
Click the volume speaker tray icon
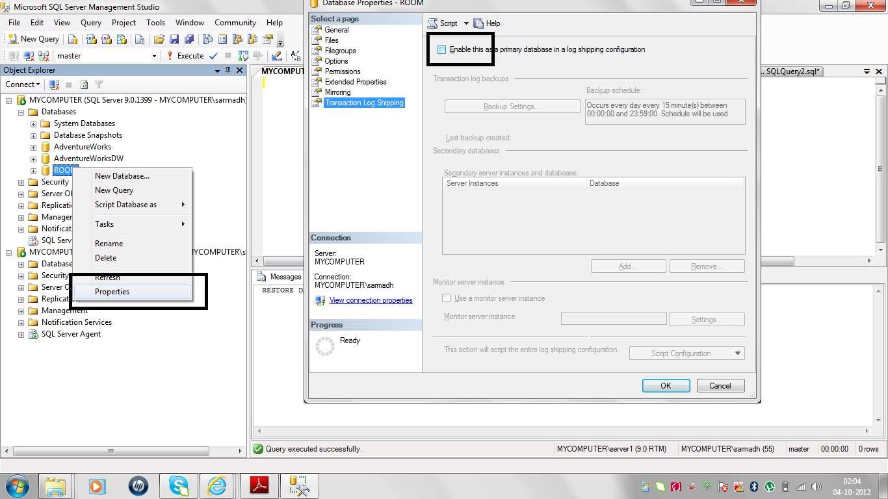click(815, 486)
